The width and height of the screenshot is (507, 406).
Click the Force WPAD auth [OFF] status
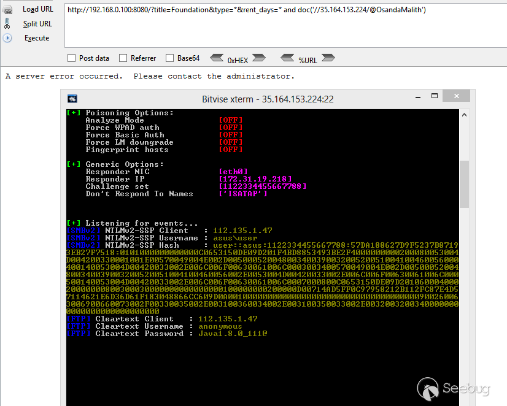pos(231,128)
